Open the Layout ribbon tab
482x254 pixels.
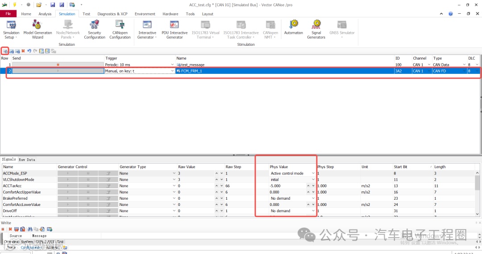click(x=208, y=14)
